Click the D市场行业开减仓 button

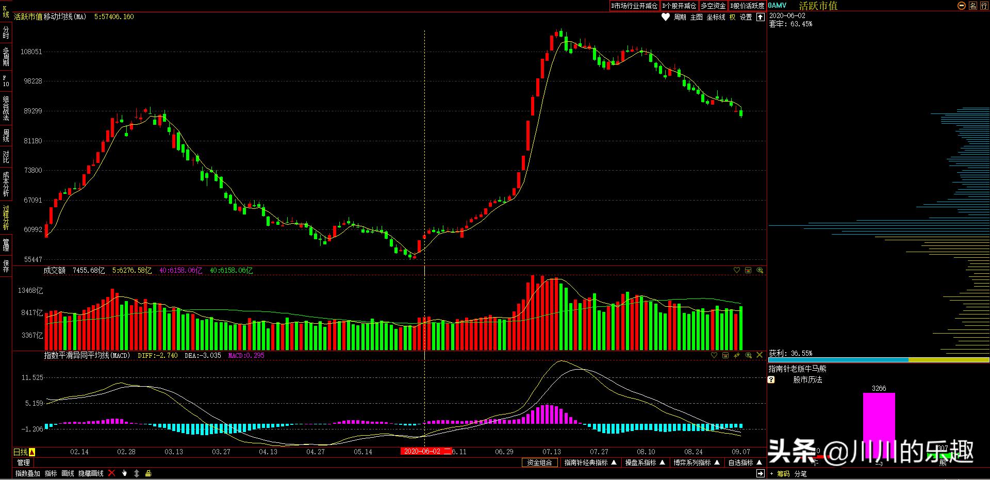pyautogui.click(x=634, y=6)
